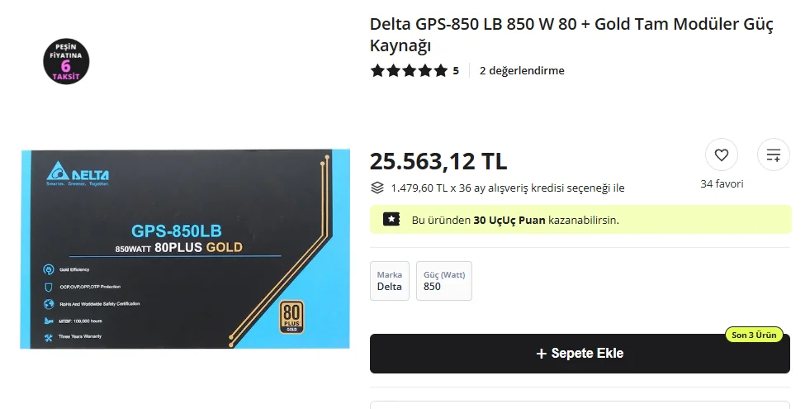Click the heart favorite icon
This screenshot has height=409, width=810.
[x=721, y=155]
